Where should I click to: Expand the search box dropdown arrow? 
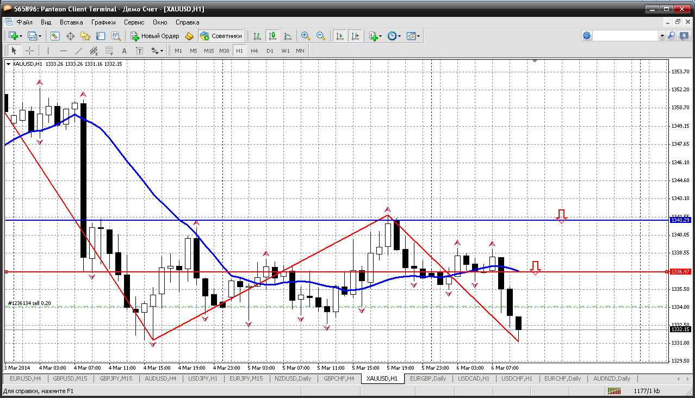click(662, 36)
